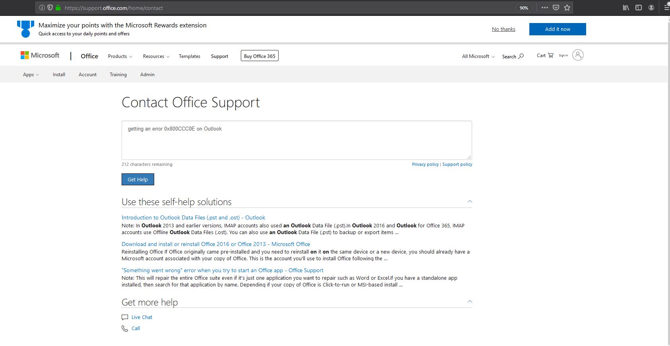Click the Live Chat speech bubble icon

point(125,317)
